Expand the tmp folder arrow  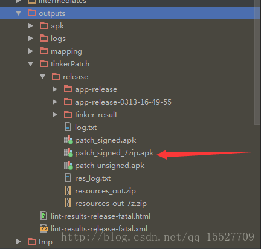[x=19, y=242]
